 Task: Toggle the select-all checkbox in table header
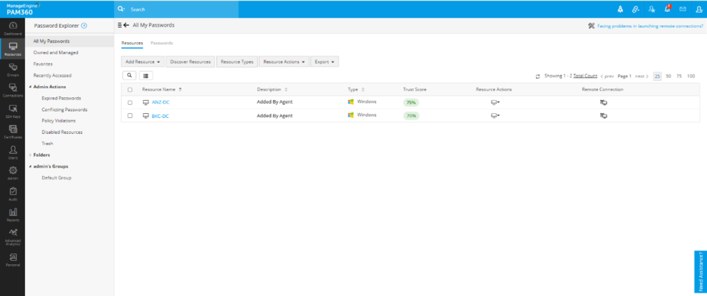(x=130, y=90)
